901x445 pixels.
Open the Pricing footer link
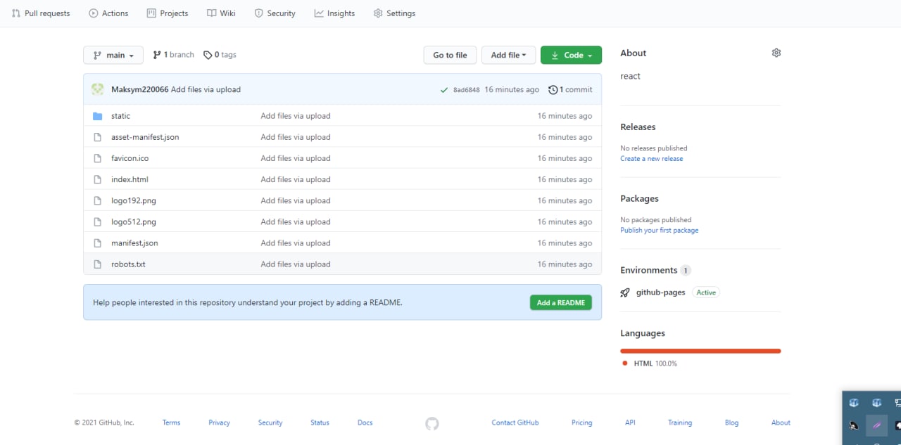(581, 423)
